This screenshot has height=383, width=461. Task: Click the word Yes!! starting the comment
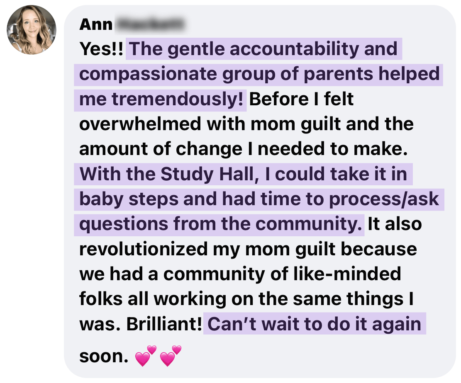(x=101, y=49)
